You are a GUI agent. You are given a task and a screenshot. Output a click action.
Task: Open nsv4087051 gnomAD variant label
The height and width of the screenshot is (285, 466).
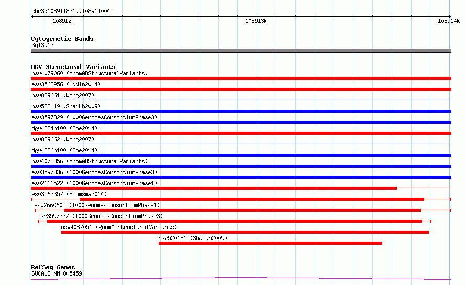click(119, 227)
